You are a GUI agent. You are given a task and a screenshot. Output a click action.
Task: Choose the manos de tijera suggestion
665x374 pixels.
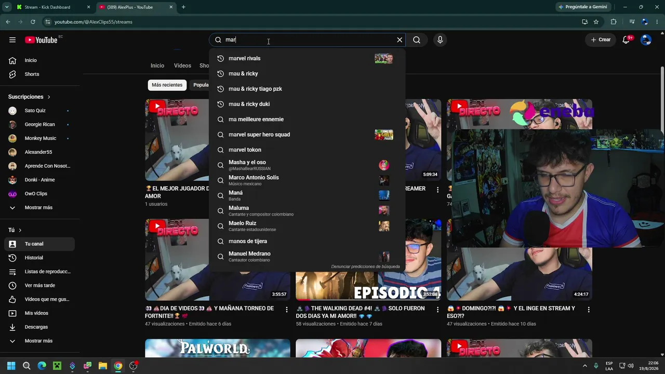click(x=307, y=241)
